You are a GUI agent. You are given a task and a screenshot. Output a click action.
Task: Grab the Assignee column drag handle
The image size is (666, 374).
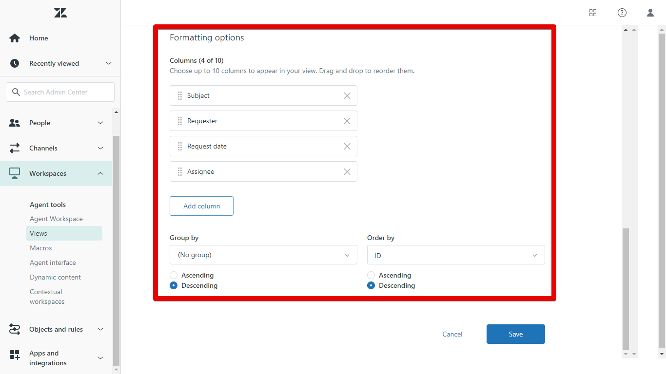[x=180, y=171]
